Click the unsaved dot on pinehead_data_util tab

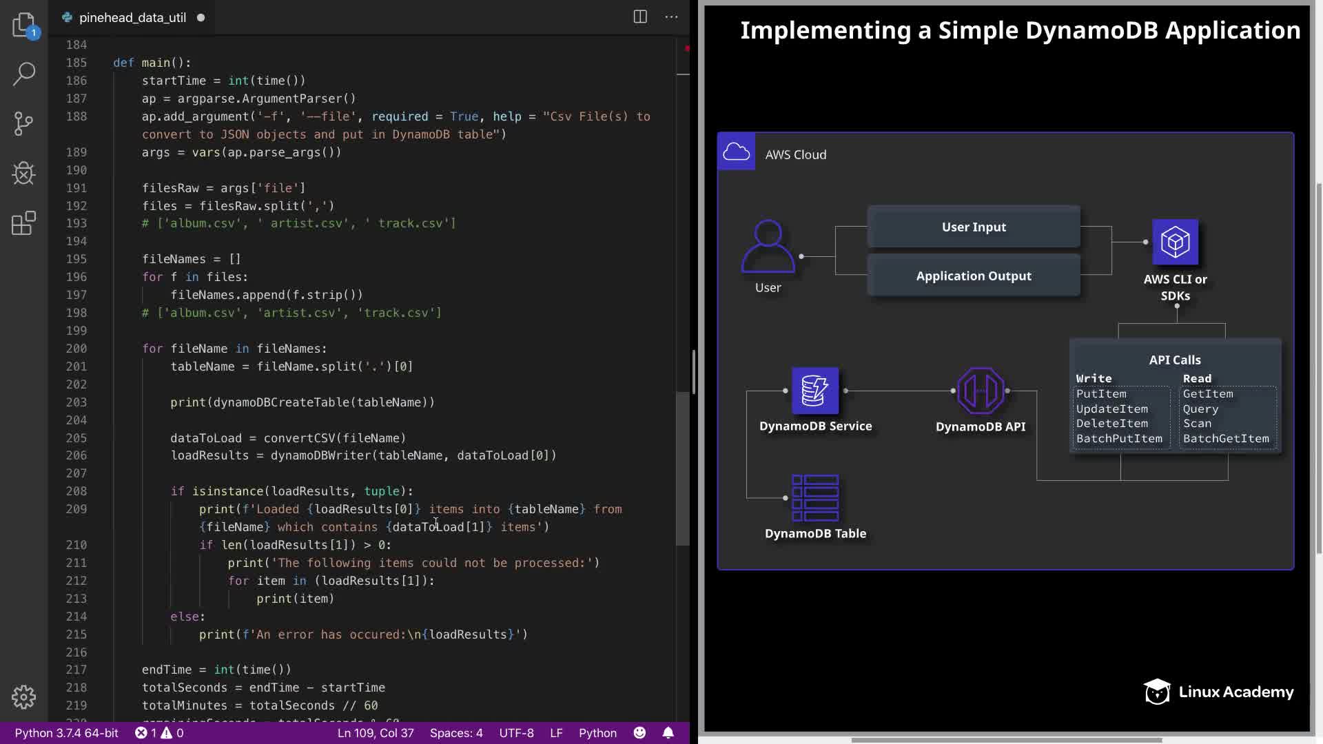coord(201,18)
